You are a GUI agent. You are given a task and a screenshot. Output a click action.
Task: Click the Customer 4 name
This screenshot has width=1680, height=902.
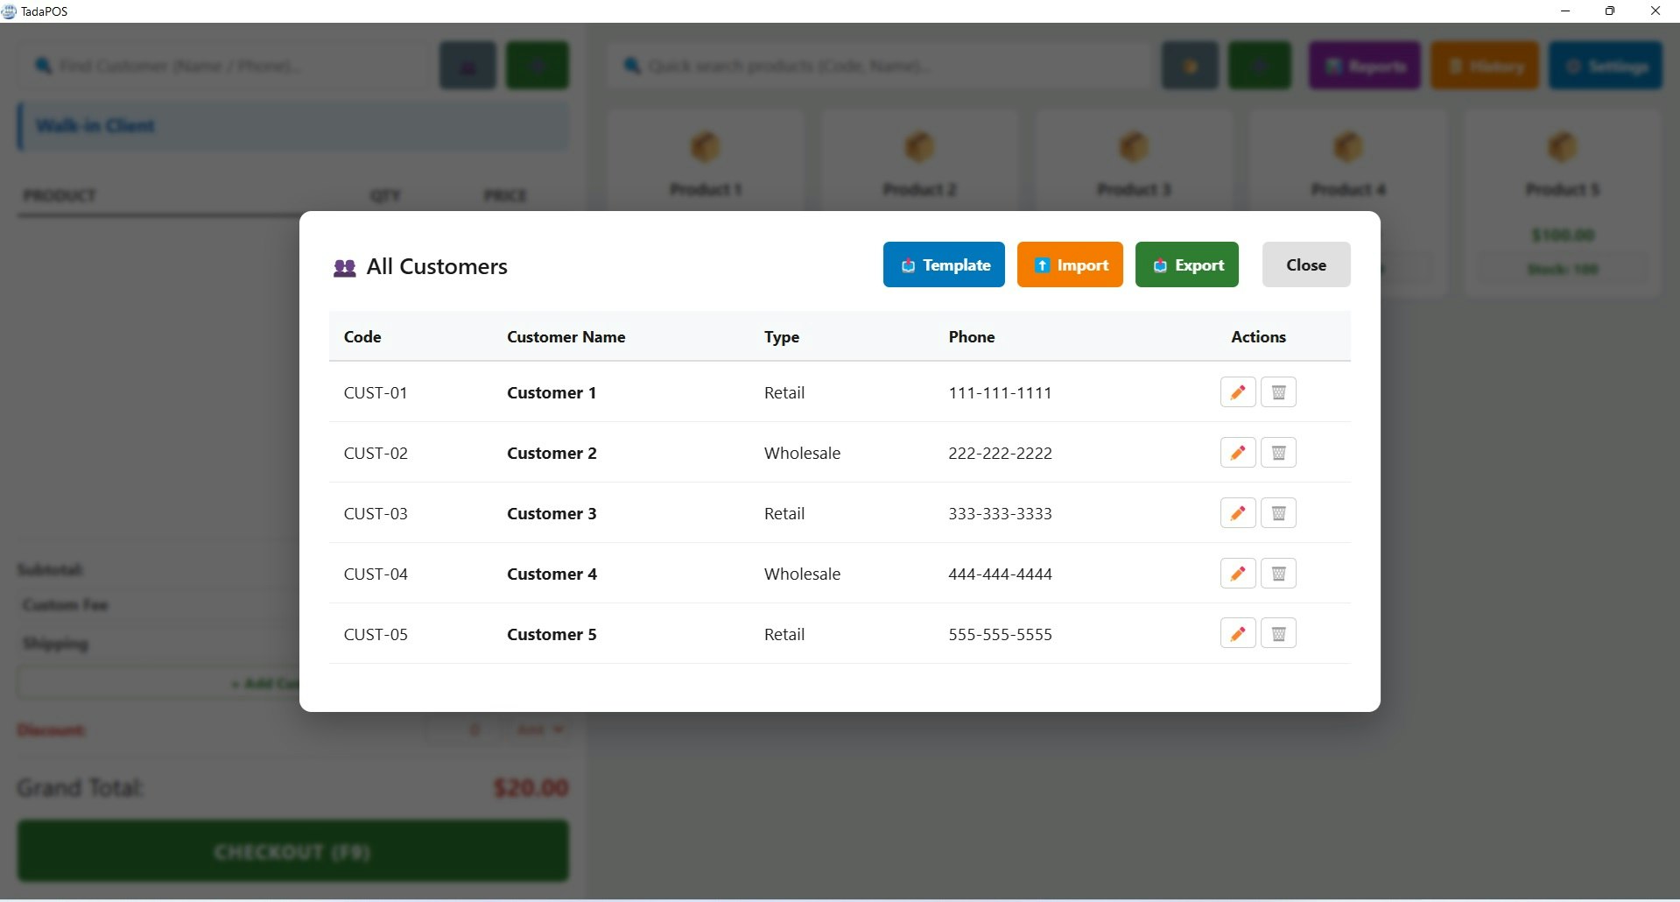[x=552, y=574]
